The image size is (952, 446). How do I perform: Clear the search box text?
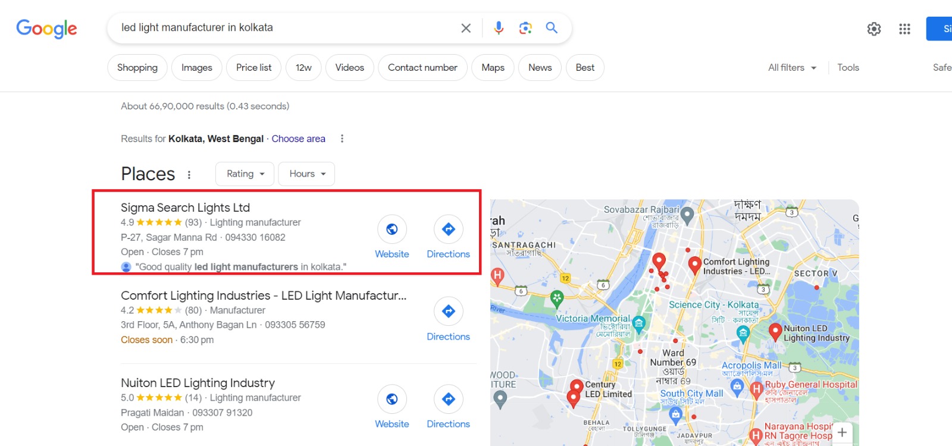tap(466, 28)
